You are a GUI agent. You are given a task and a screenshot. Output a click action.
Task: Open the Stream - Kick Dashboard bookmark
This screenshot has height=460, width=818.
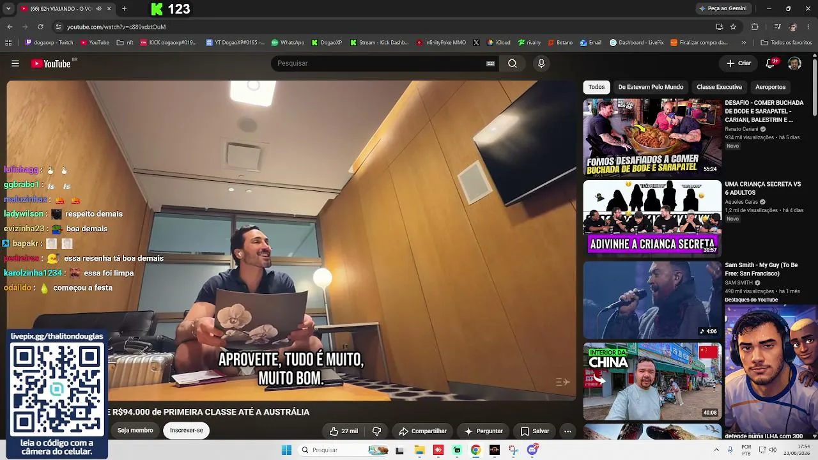(380, 43)
